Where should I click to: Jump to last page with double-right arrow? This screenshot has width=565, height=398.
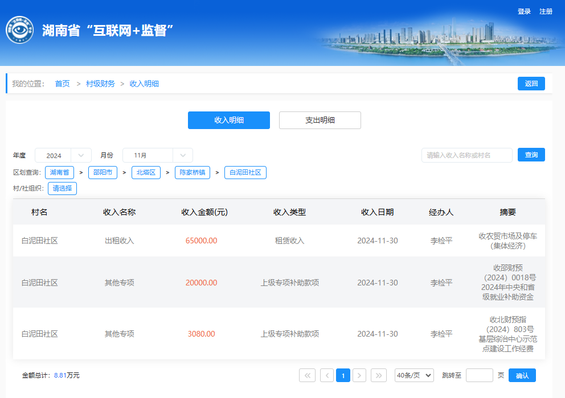[x=379, y=375]
